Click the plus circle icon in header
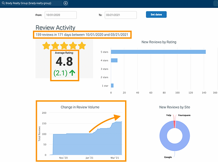This screenshot has width=218, height=162. pyautogui.click(x=66, y=3)
